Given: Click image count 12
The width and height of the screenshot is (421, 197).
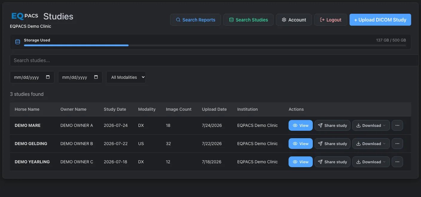Looking at the screenshot, I should pos(168,162).
